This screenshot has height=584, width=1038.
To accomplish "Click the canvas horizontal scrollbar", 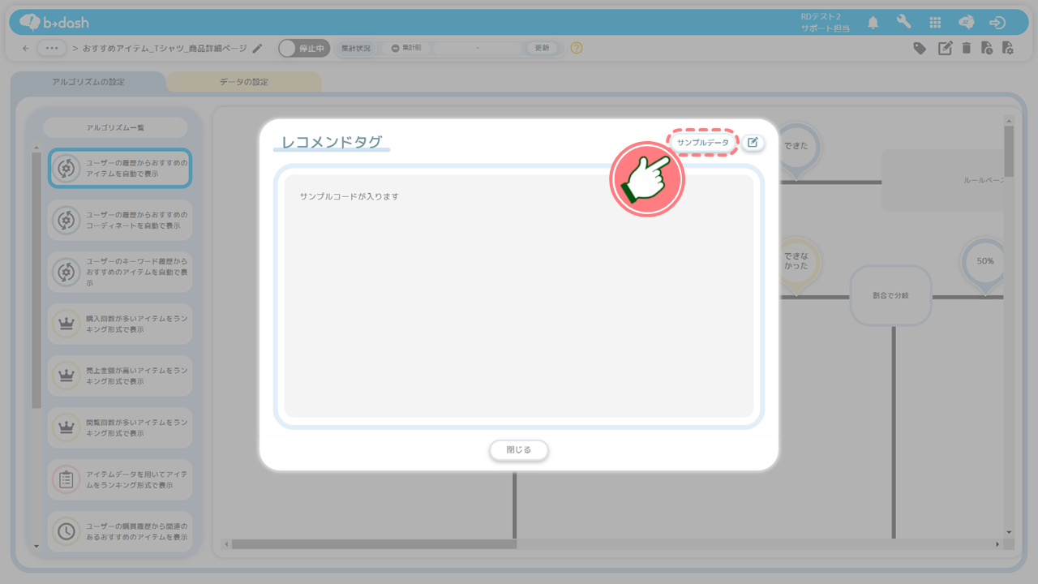I will 374,544.
